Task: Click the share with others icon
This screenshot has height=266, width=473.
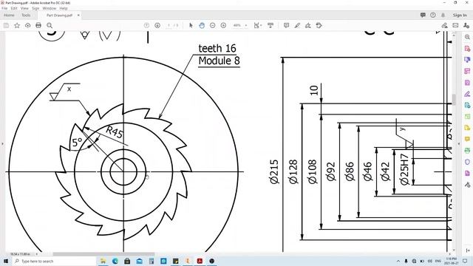Action: coord(466,26)
